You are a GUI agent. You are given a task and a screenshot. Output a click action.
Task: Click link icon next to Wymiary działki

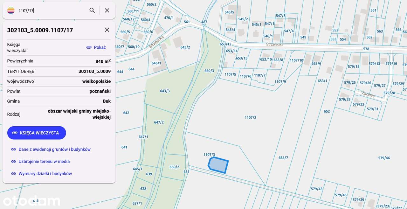[x=13, y=174]
